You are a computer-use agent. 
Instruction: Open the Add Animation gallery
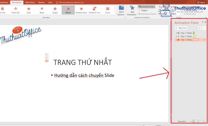[132, 11]
